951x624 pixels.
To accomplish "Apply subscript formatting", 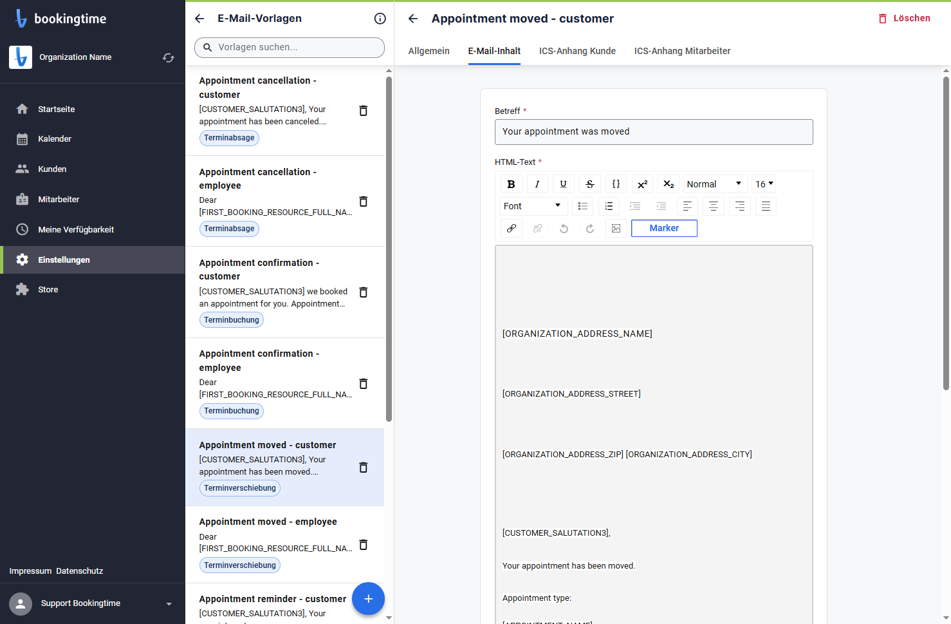I will pyautogui.click(x=669, y=184).
